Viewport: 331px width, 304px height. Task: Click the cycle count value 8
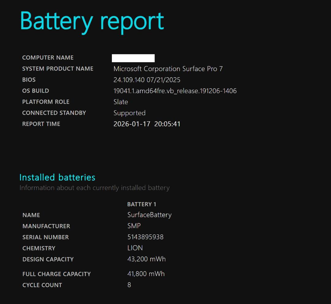click(x=129, y=285)
